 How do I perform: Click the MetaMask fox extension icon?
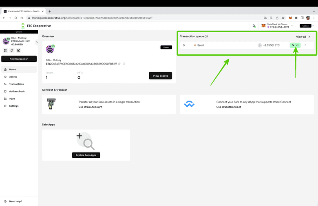(290, 18)
